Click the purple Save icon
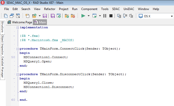The height and width of the screenshot is (106, 174). (45, 16)
